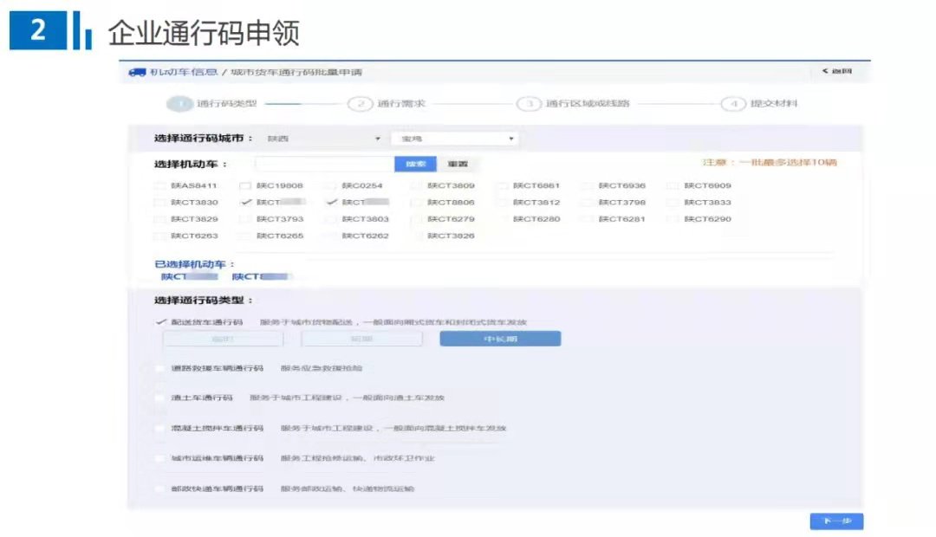Click the step 3 circle 通行区域或线路
The height and width of the screenshot is (537, 936).
pos(529,104)
